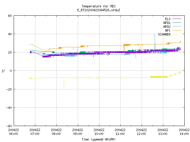
Task: Click the x-axis label 200422 09:00
Action: 77,132
